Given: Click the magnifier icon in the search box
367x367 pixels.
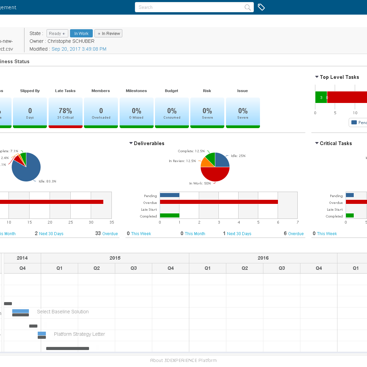Looking at the screenshot, I should pos(248,7).
